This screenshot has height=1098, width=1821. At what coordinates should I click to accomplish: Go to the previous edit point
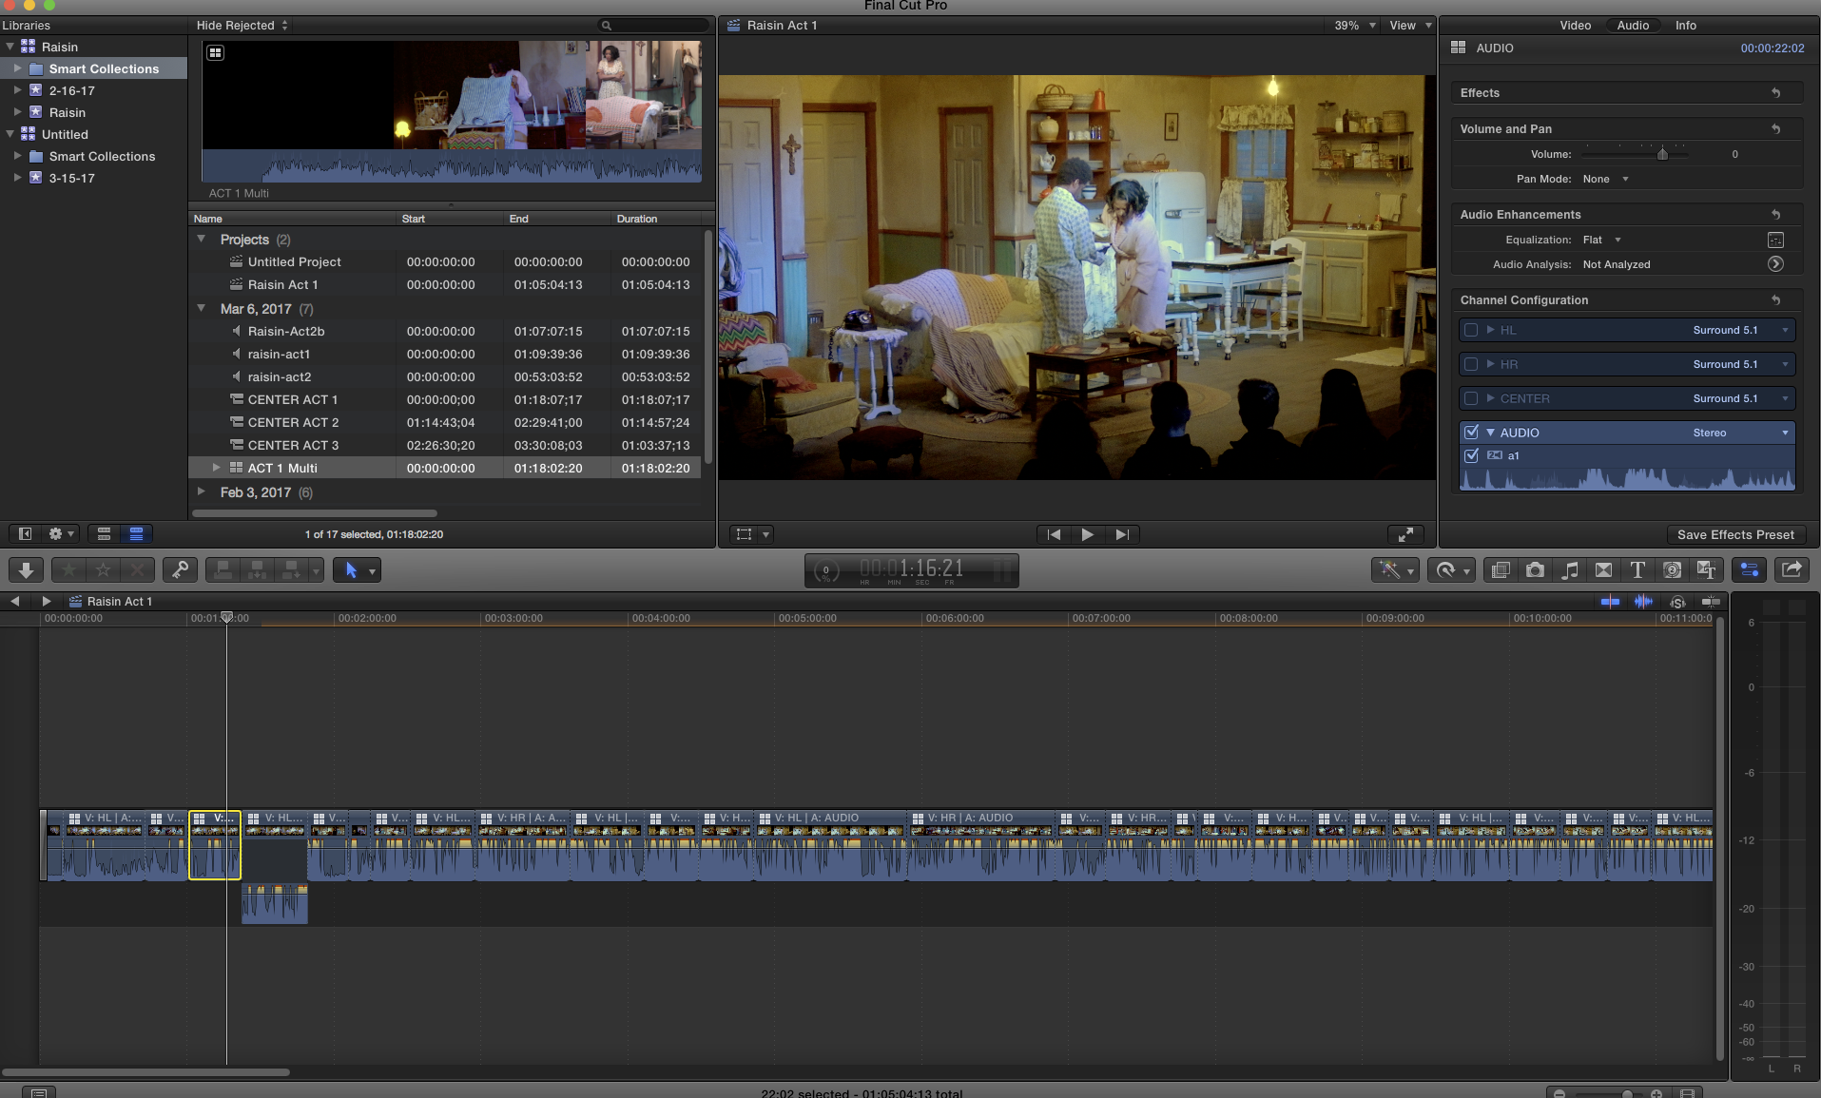click(1054, 534)
